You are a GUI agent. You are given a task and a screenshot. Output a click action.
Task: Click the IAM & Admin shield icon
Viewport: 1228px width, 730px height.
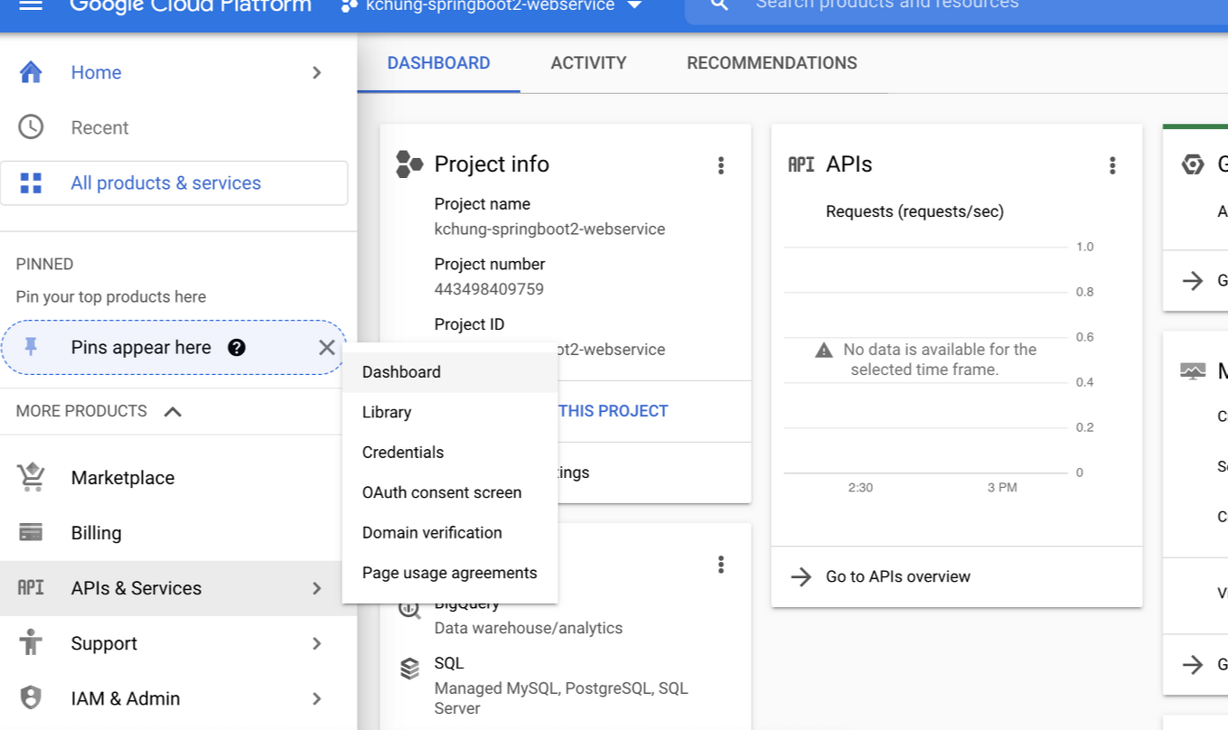pyautogui.click(x=31, y=697)
